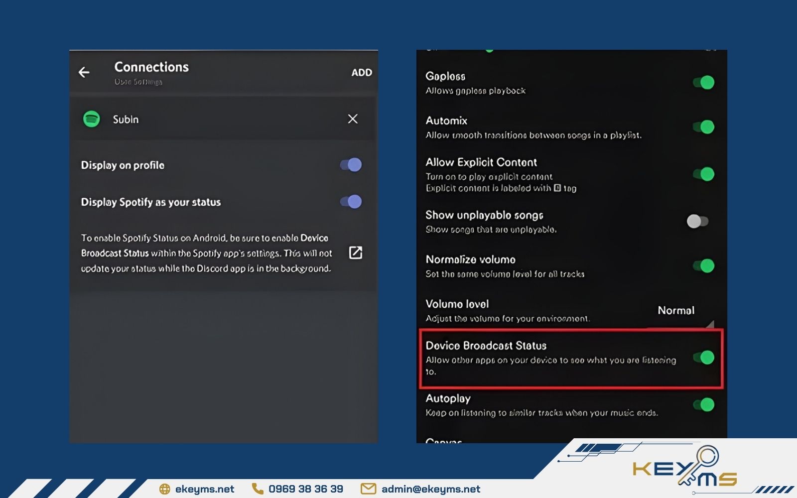The width and height of the screenshot is (797, 498).
Task: Switch off Device Broadcast Status
Action: click(703, 358)
